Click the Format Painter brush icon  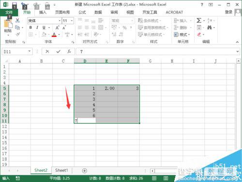click(17, 34)
